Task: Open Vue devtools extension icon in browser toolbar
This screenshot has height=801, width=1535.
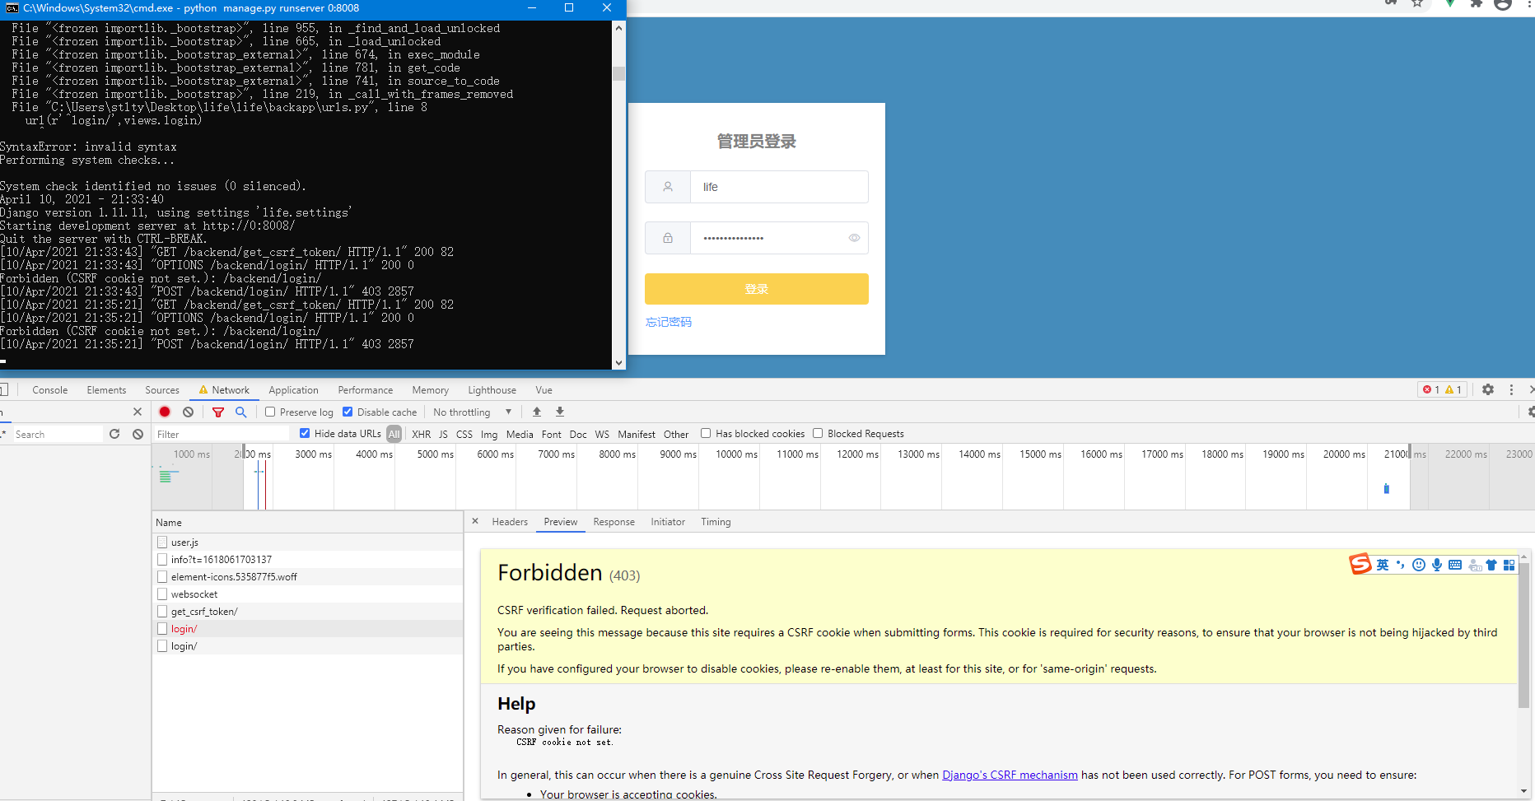Action: (x=1449, y=3)
